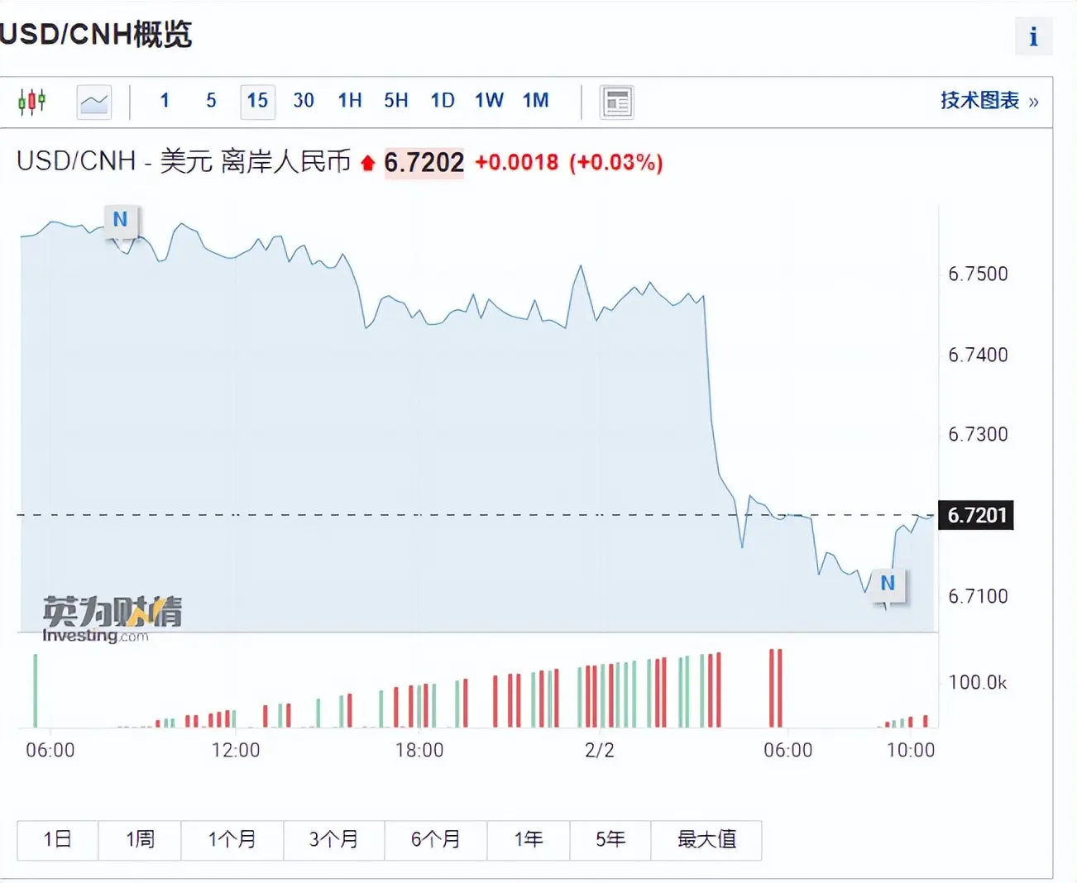Open the 技术图表 link

(x=988, y=101)
